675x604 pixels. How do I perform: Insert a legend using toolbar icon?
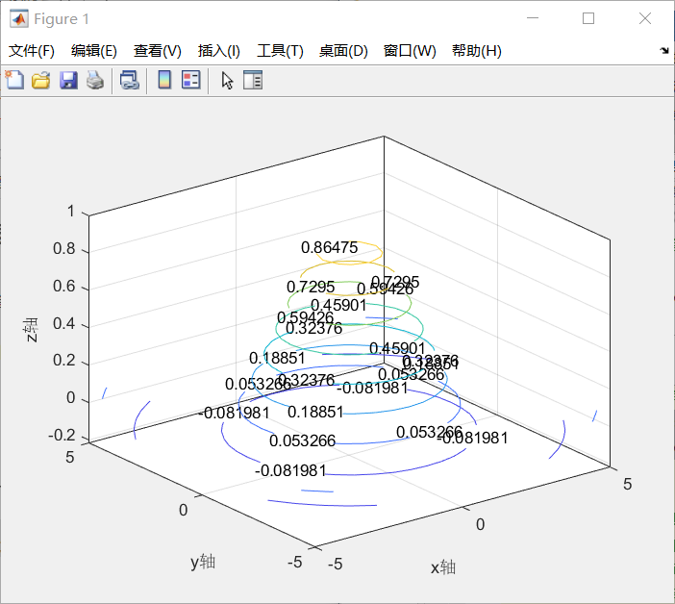tap(191, 80)
